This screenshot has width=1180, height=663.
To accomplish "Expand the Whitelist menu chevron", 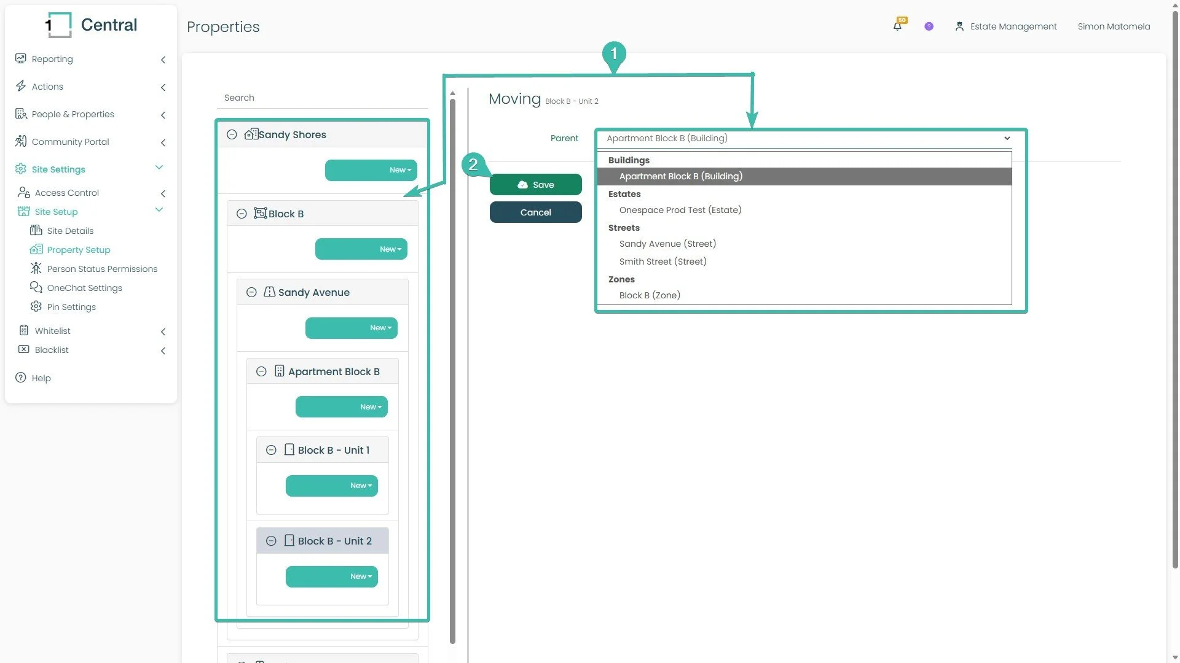I will click(x=163, y=332).
